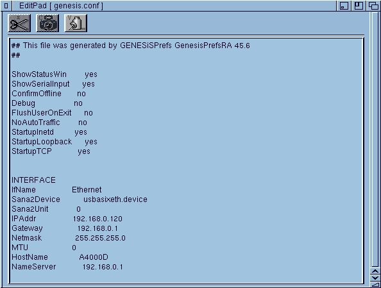
Task: Click the scroll down arrow
Action: pos(375,278)
